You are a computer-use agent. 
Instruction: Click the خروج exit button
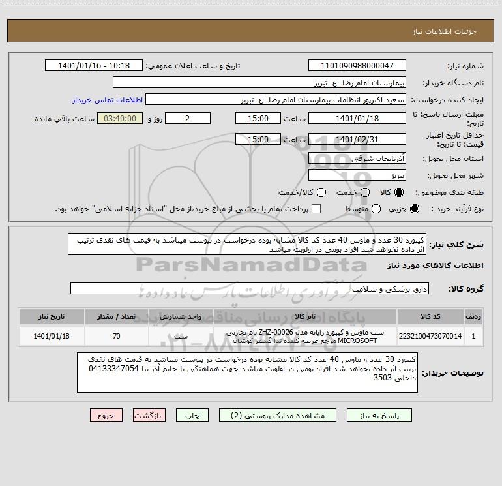tap(106, 416)
